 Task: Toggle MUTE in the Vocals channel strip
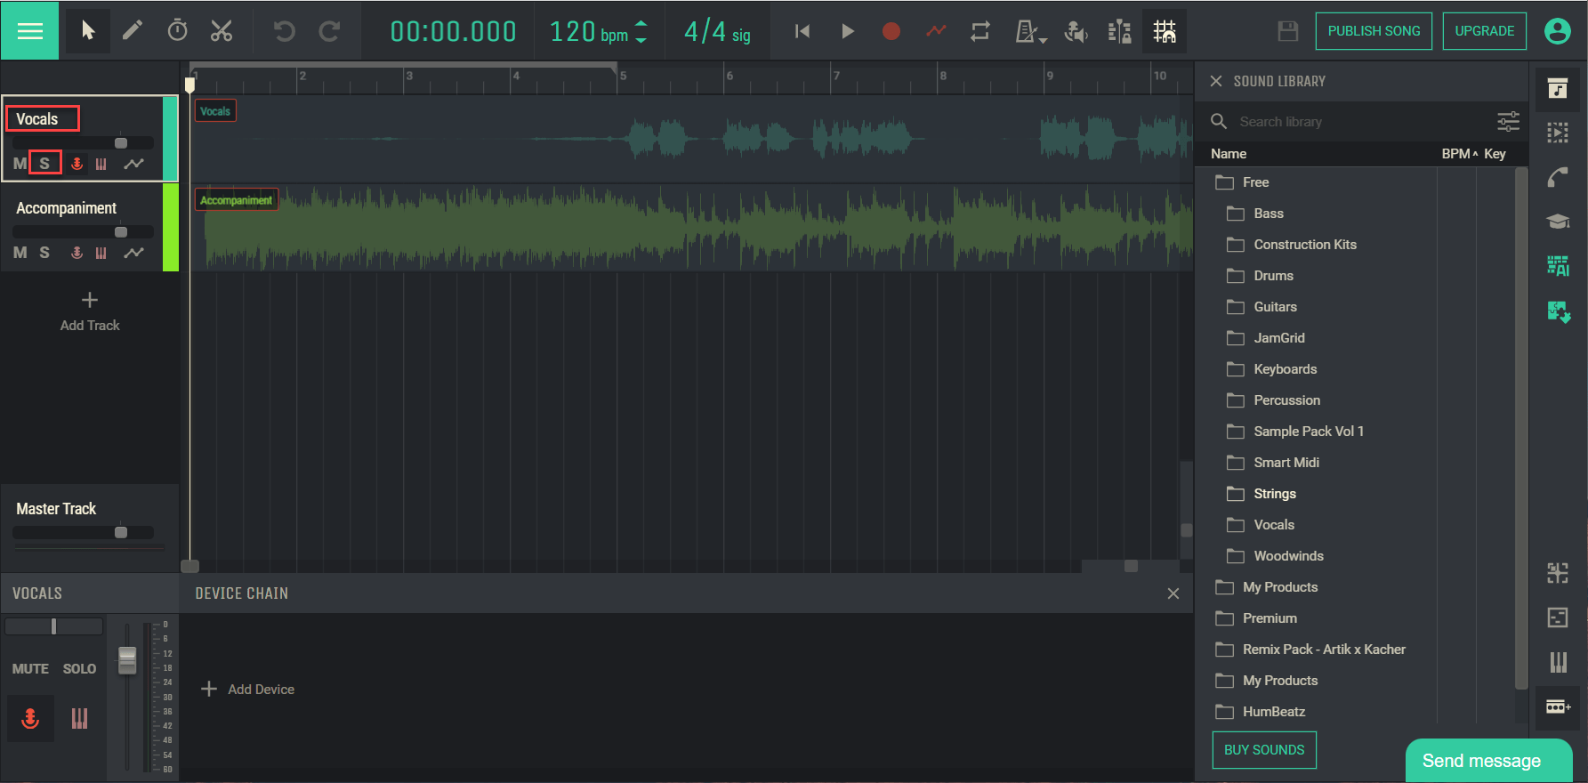30,668
